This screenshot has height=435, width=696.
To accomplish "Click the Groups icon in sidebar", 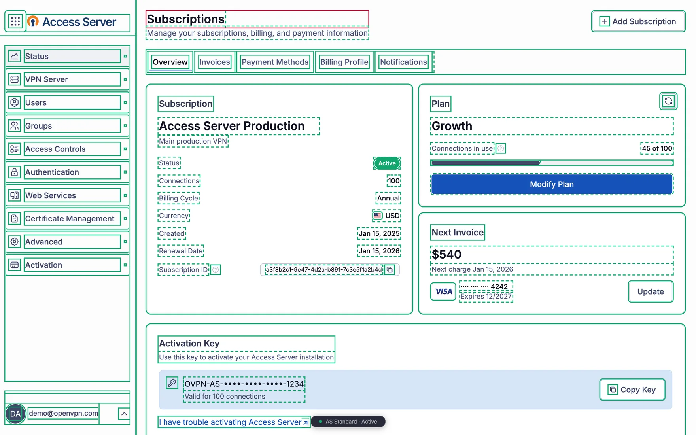I will pos(15,126).
